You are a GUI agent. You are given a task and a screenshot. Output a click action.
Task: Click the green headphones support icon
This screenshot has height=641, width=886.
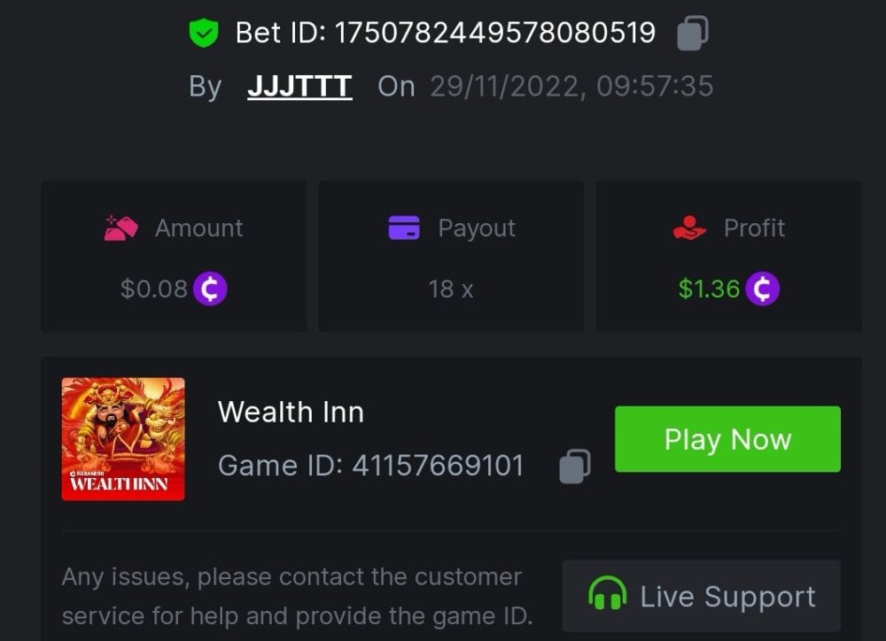click(608, 593)
